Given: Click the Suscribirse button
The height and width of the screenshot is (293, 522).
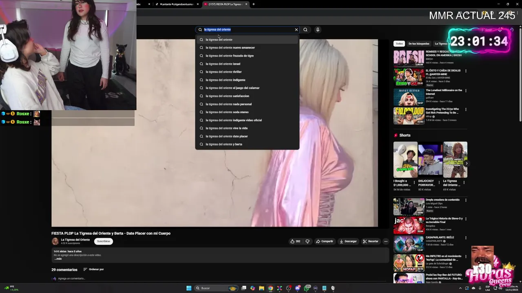Looking at the screenshot, I should (103, 241).
